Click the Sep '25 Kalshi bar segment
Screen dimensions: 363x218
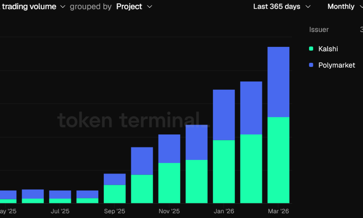[x=115, y=194]
